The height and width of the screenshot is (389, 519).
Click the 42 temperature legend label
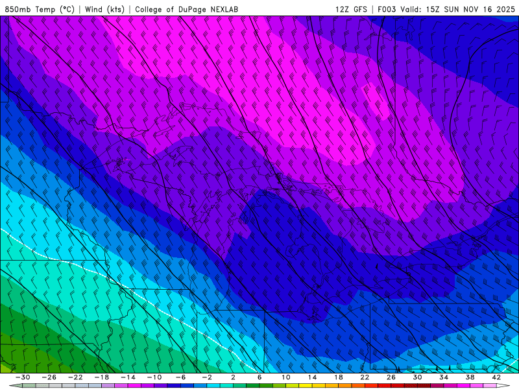click(x=496, y=377)
